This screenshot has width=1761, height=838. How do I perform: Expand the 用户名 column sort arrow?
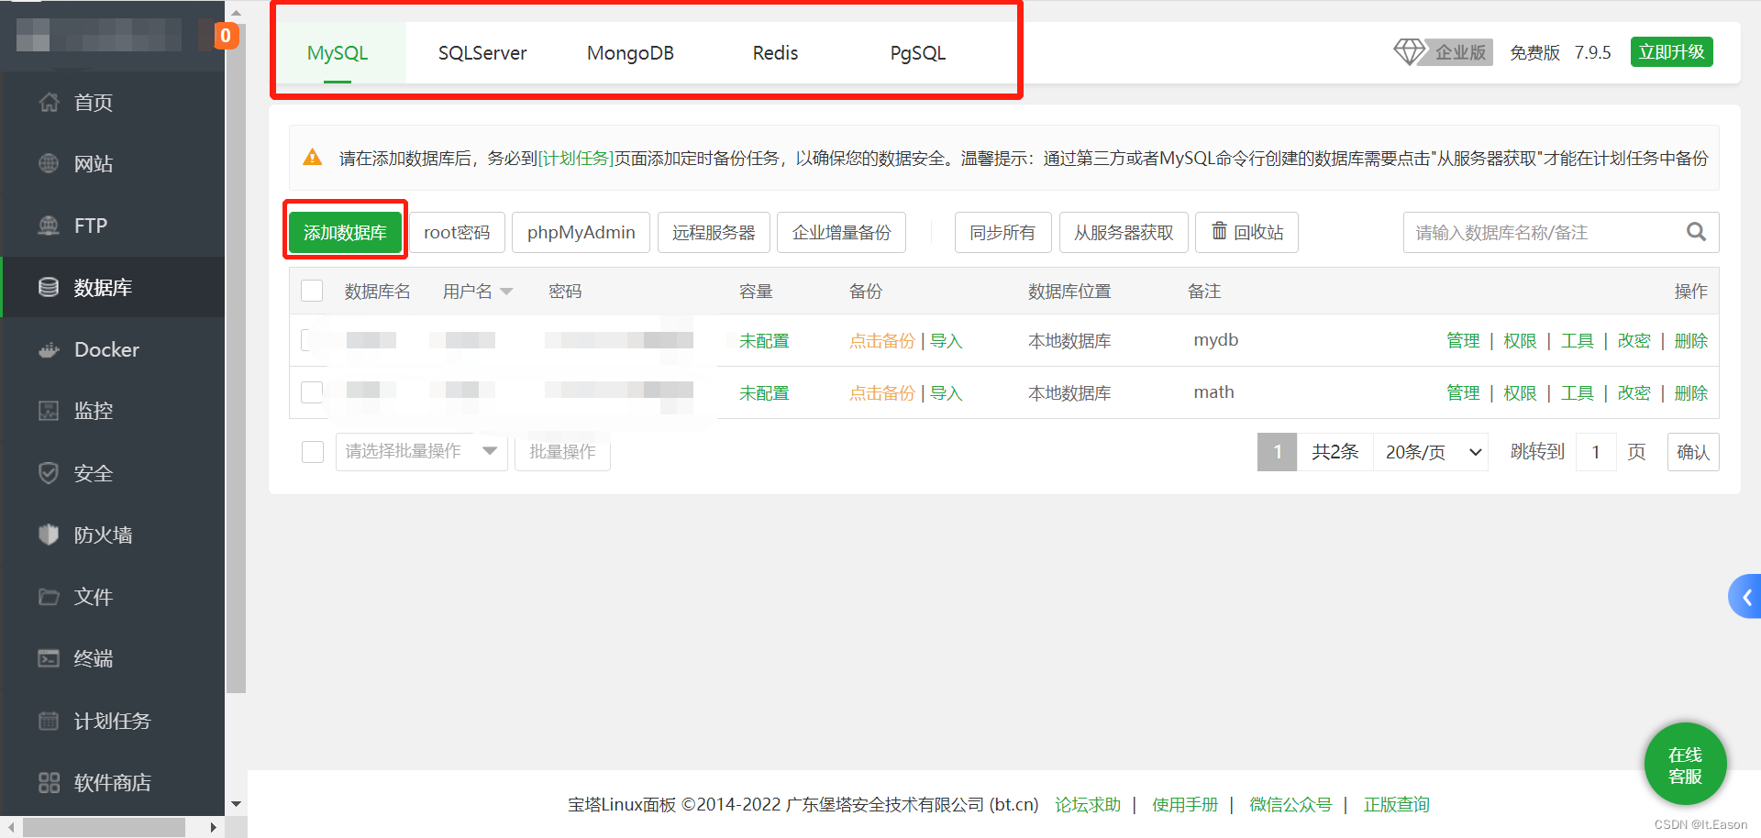coord(506,292)
